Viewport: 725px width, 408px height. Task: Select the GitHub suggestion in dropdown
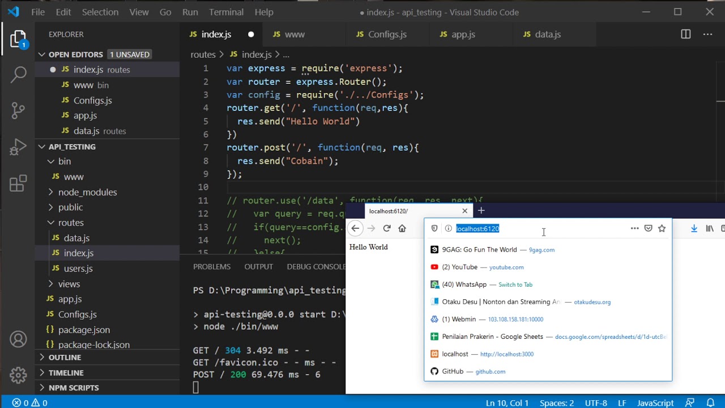[x=548, y=371]
